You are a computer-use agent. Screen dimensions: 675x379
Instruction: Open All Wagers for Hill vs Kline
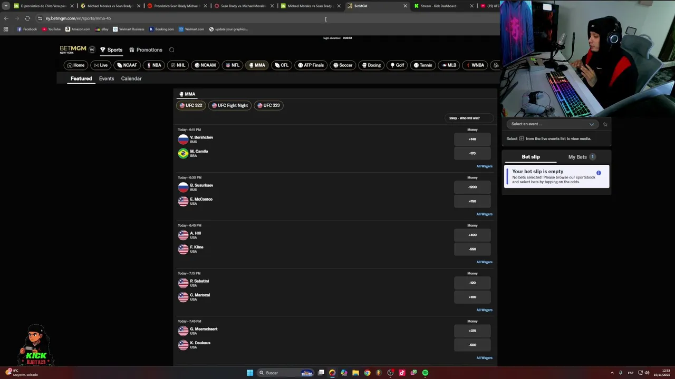(x=484, y=262)
